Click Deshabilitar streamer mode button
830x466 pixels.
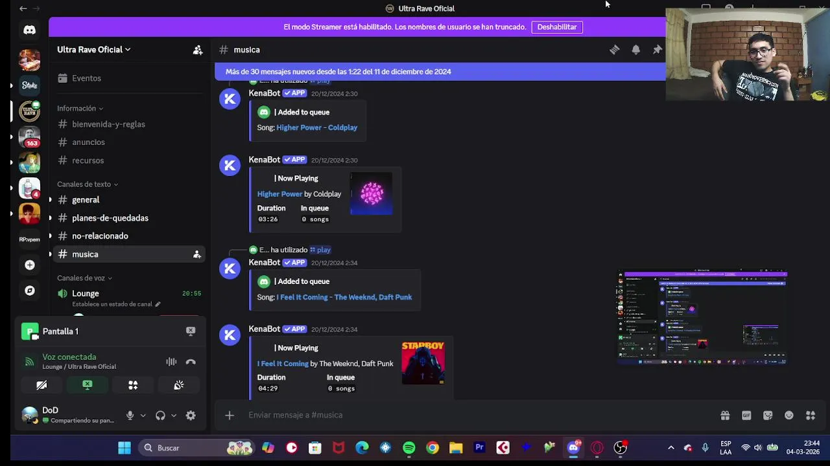tap(557, 27)
